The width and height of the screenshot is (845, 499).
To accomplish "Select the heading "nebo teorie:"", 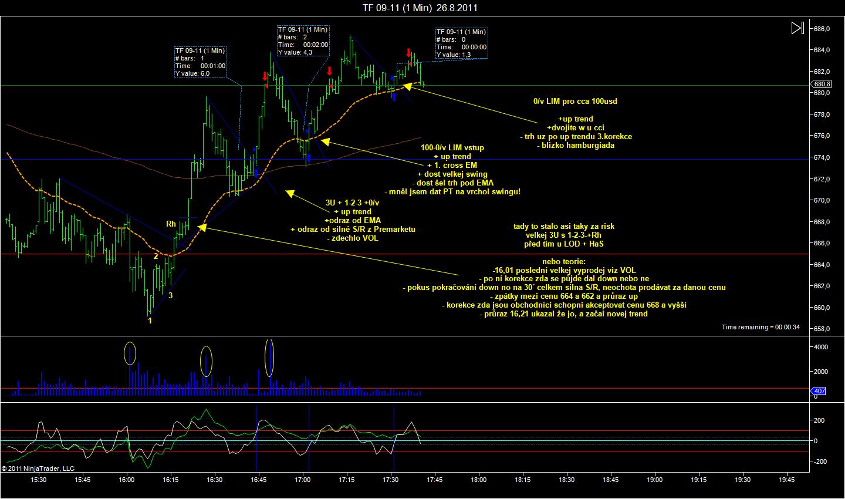I will [564, 261].
